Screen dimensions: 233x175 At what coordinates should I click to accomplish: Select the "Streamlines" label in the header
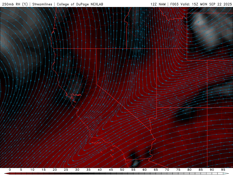coord(42,4)
